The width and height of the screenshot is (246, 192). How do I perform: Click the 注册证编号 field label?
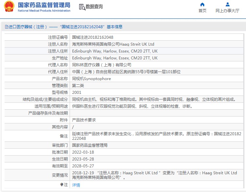point(58,37)
